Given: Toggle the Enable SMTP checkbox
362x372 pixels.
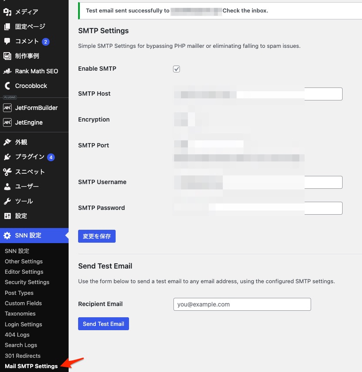Looking at the screenshot, I should pyautogui.click(x=176, y=69).
